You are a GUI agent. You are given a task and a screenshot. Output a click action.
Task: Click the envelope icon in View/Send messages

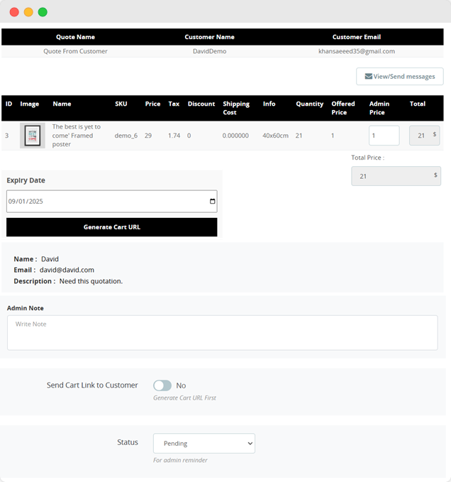point(368,77)
